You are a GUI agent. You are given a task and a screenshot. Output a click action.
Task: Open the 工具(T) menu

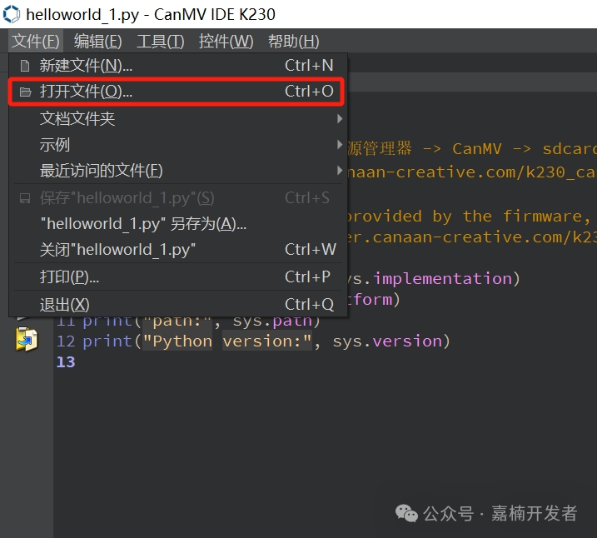tap(160, 41)
